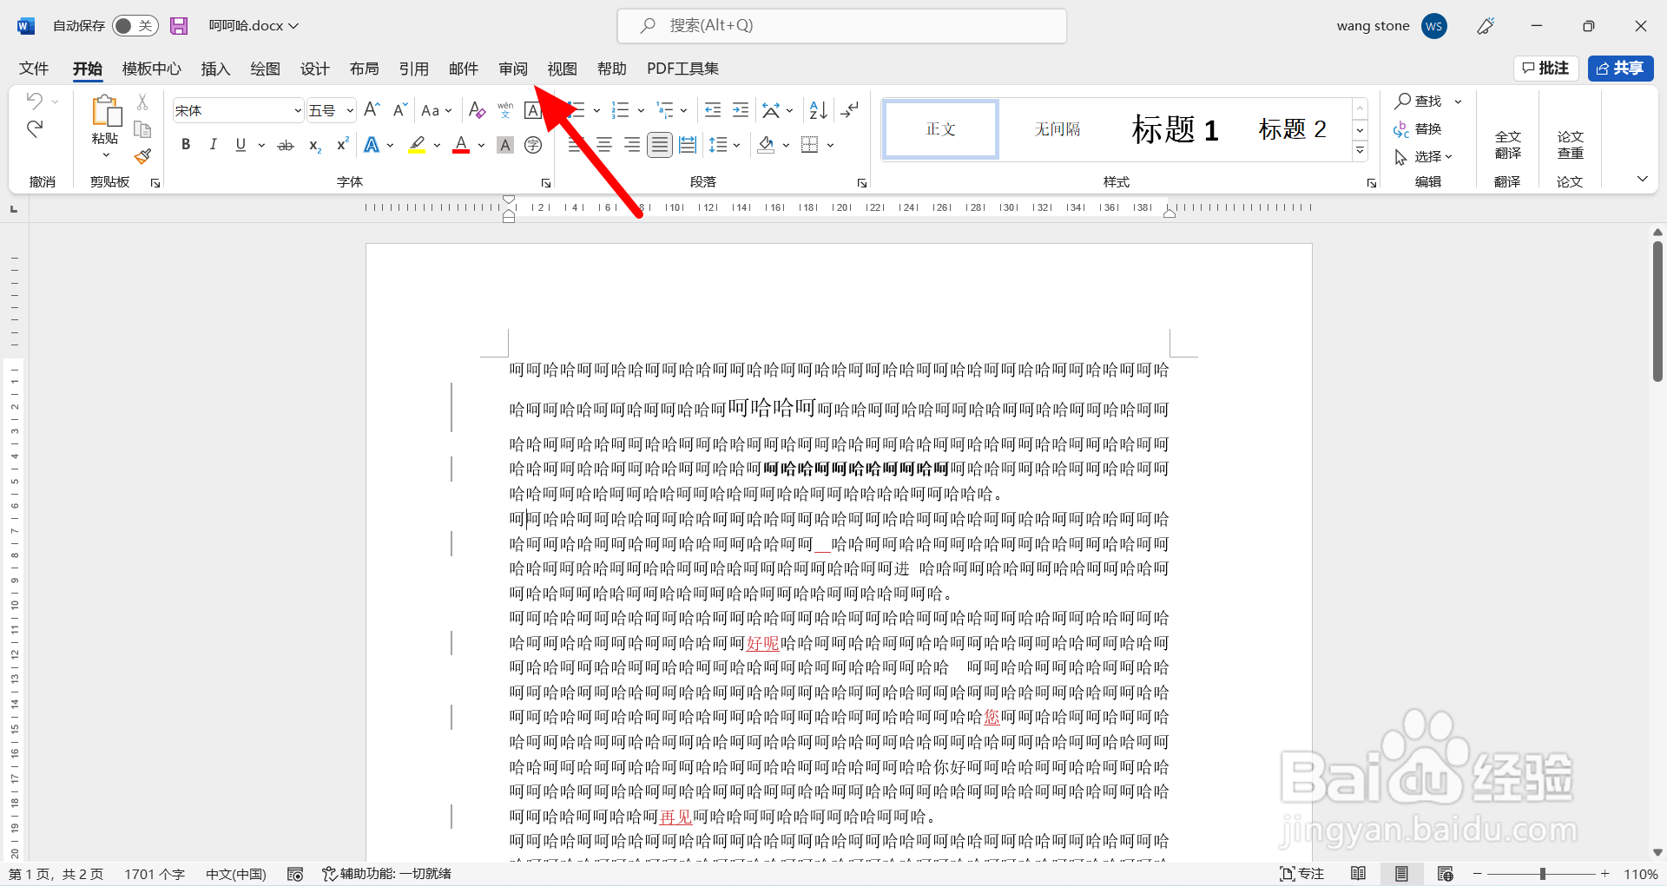Apply the 无间隔 style
Image resolution: width=1667 pixels, height=886 pixels.
(x=1058, y=129)
